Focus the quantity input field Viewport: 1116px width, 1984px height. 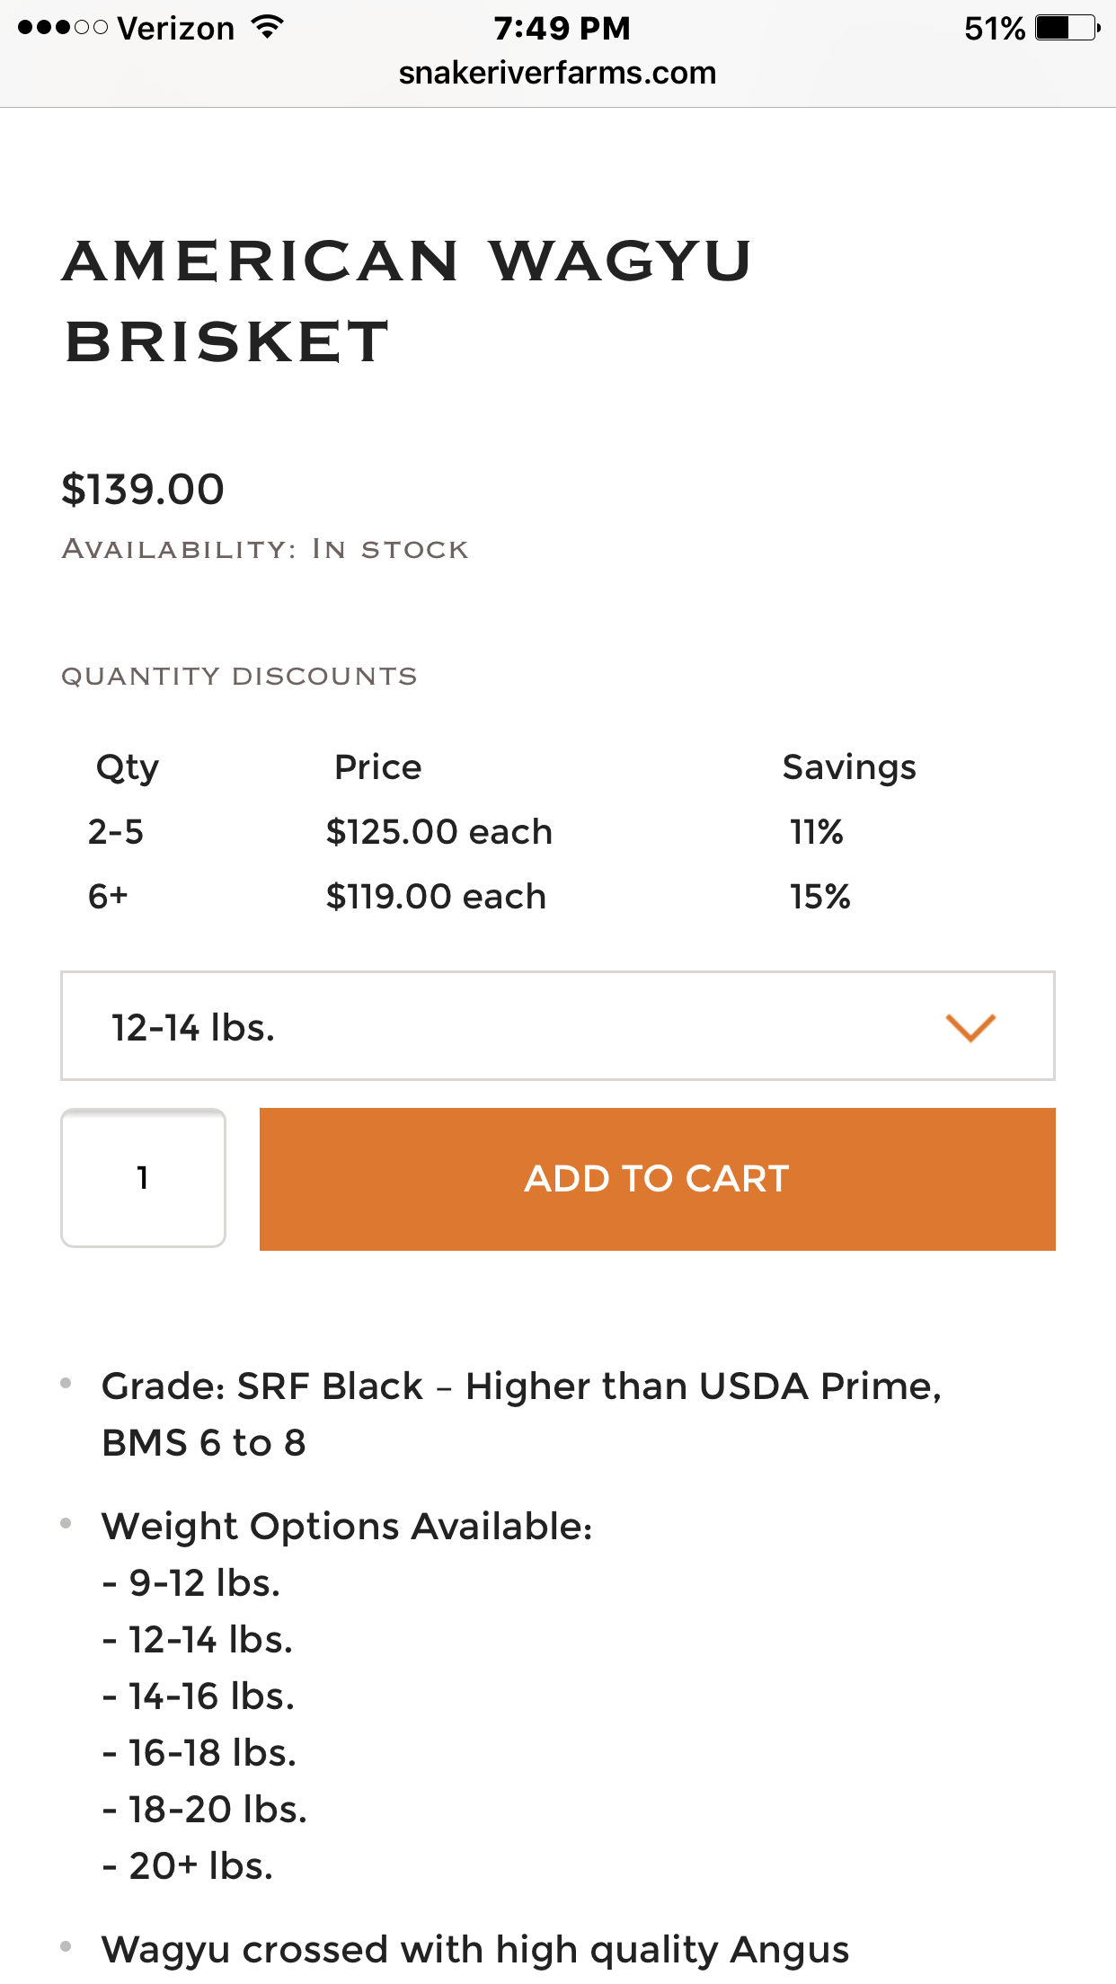click(143, 1178)
